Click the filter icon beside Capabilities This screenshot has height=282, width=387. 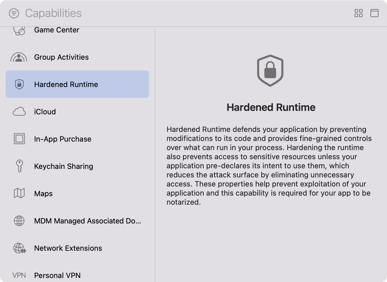14,13
